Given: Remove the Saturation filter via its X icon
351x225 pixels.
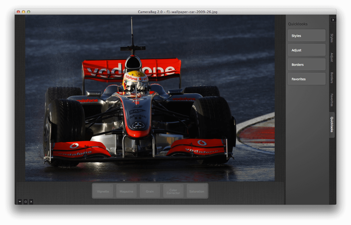Looking at the screenshot, I should coord(189,186).
